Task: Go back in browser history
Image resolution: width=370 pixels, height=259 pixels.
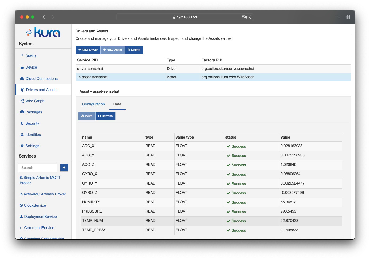Action: tap(44, 17)
